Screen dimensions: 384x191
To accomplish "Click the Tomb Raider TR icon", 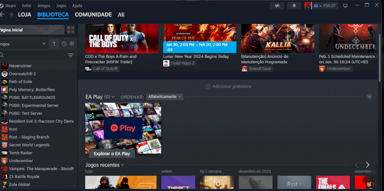I will [4, 153].
